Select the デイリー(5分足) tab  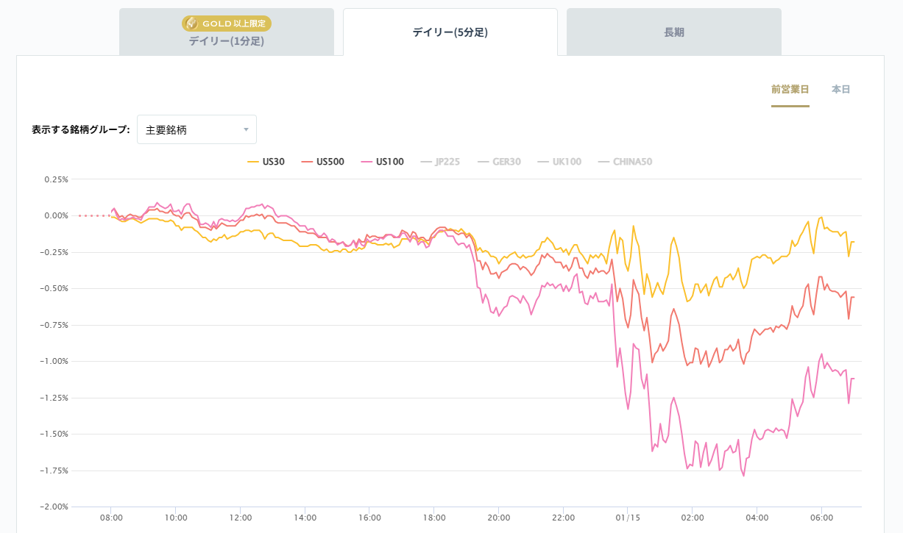pos(450,32)
